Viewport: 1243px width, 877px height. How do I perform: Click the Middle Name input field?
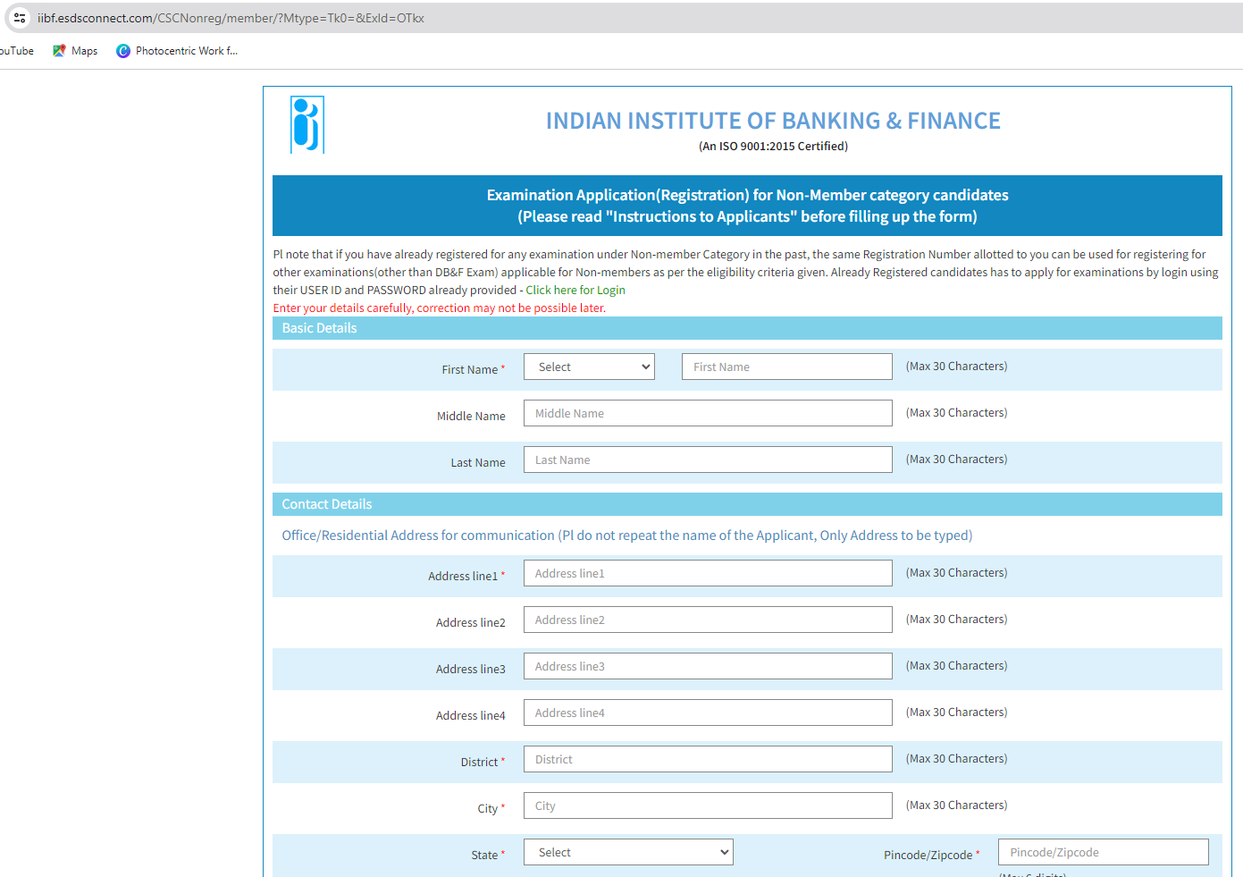point(707,412)
